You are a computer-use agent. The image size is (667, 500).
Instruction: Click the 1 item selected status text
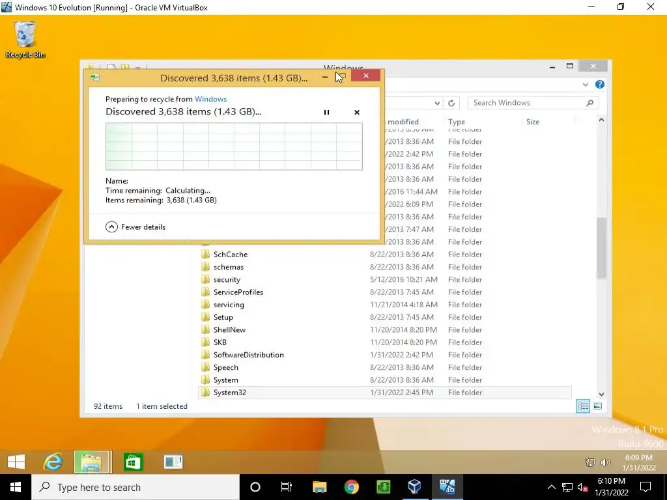click(162, 406)
